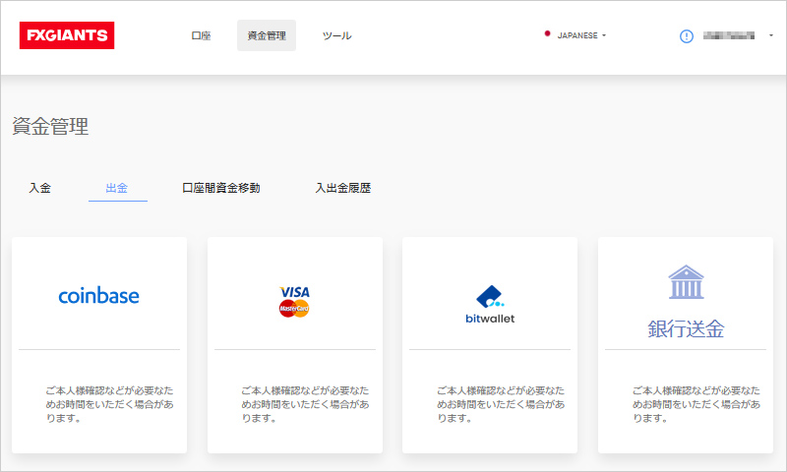Select the 出金 tab
787x472 pixels.
pyautogui.click(x=117, y=188)
